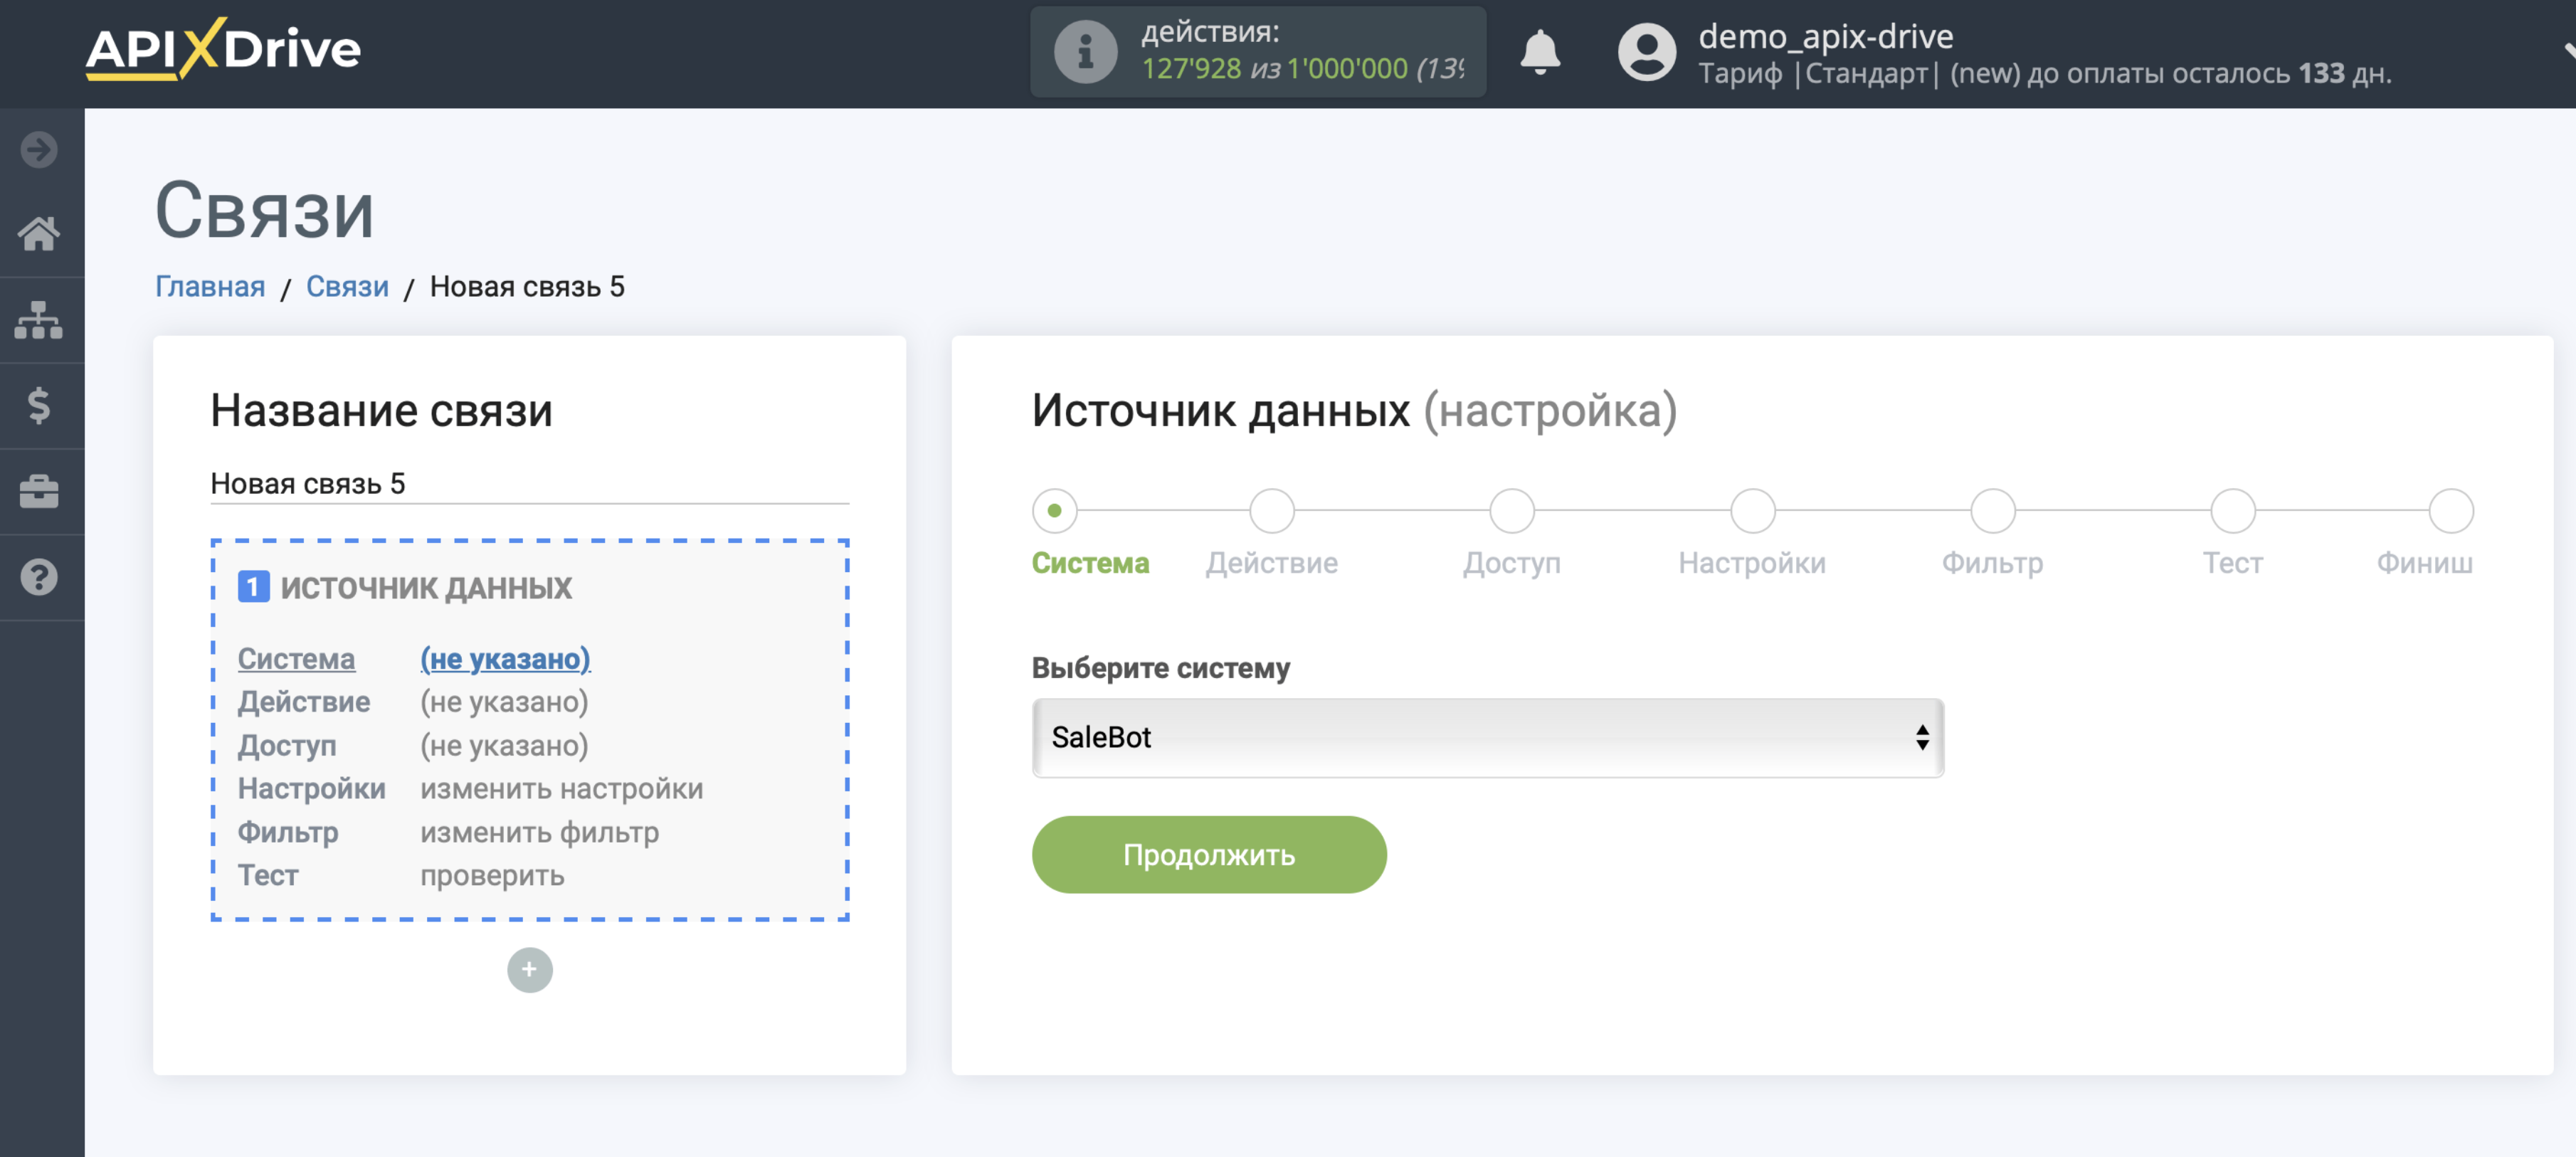Click the (не указано) system link

tap(505, 659)
